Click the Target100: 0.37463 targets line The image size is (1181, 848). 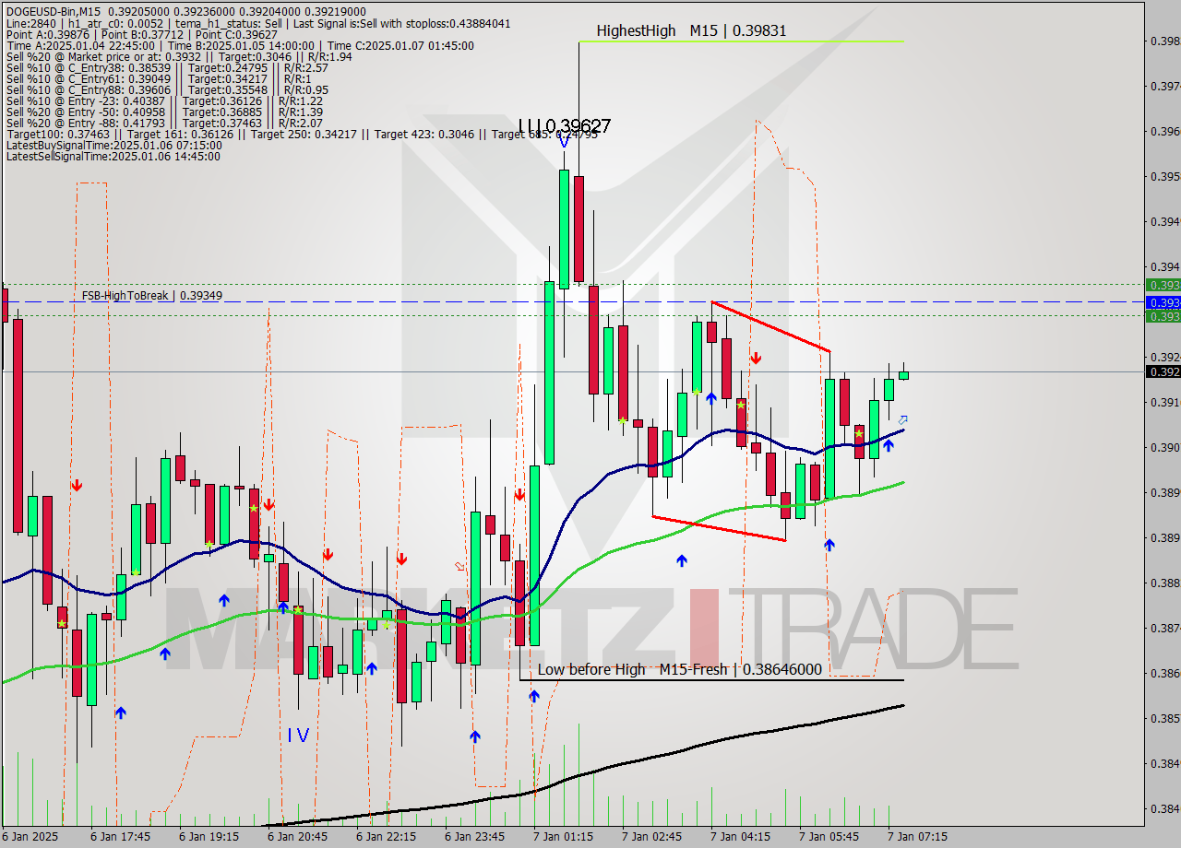tap(301, 134)
